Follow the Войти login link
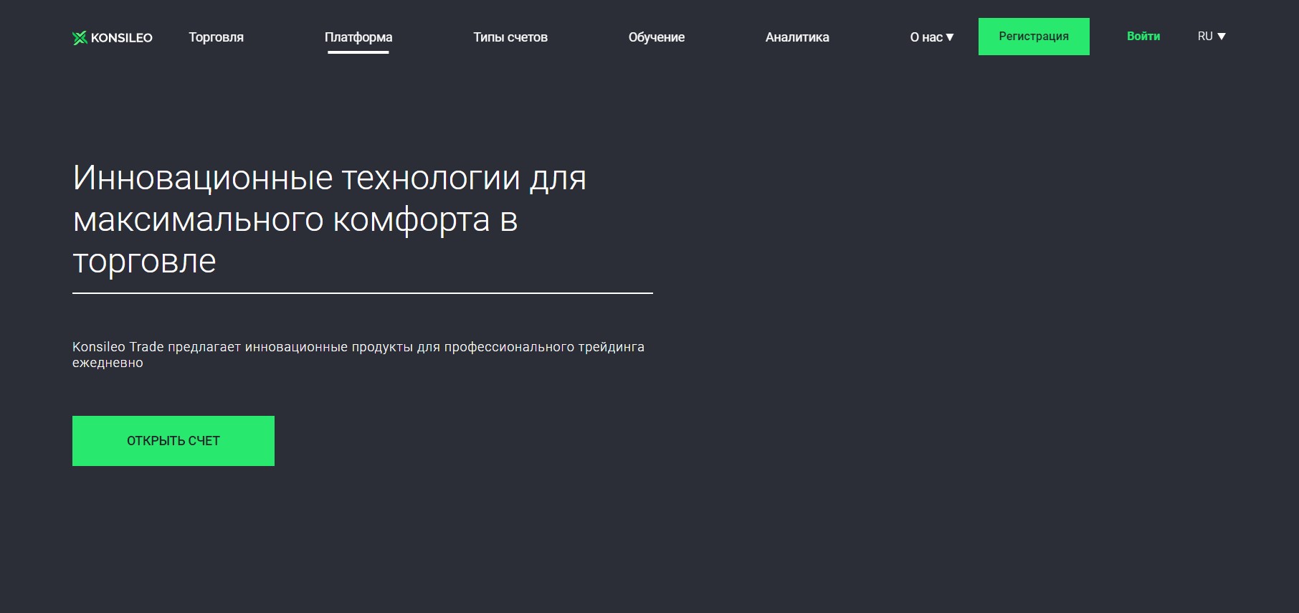The height and width of the screenshot is (613, 1299). pyautogui.click(x=1143, y=37)
